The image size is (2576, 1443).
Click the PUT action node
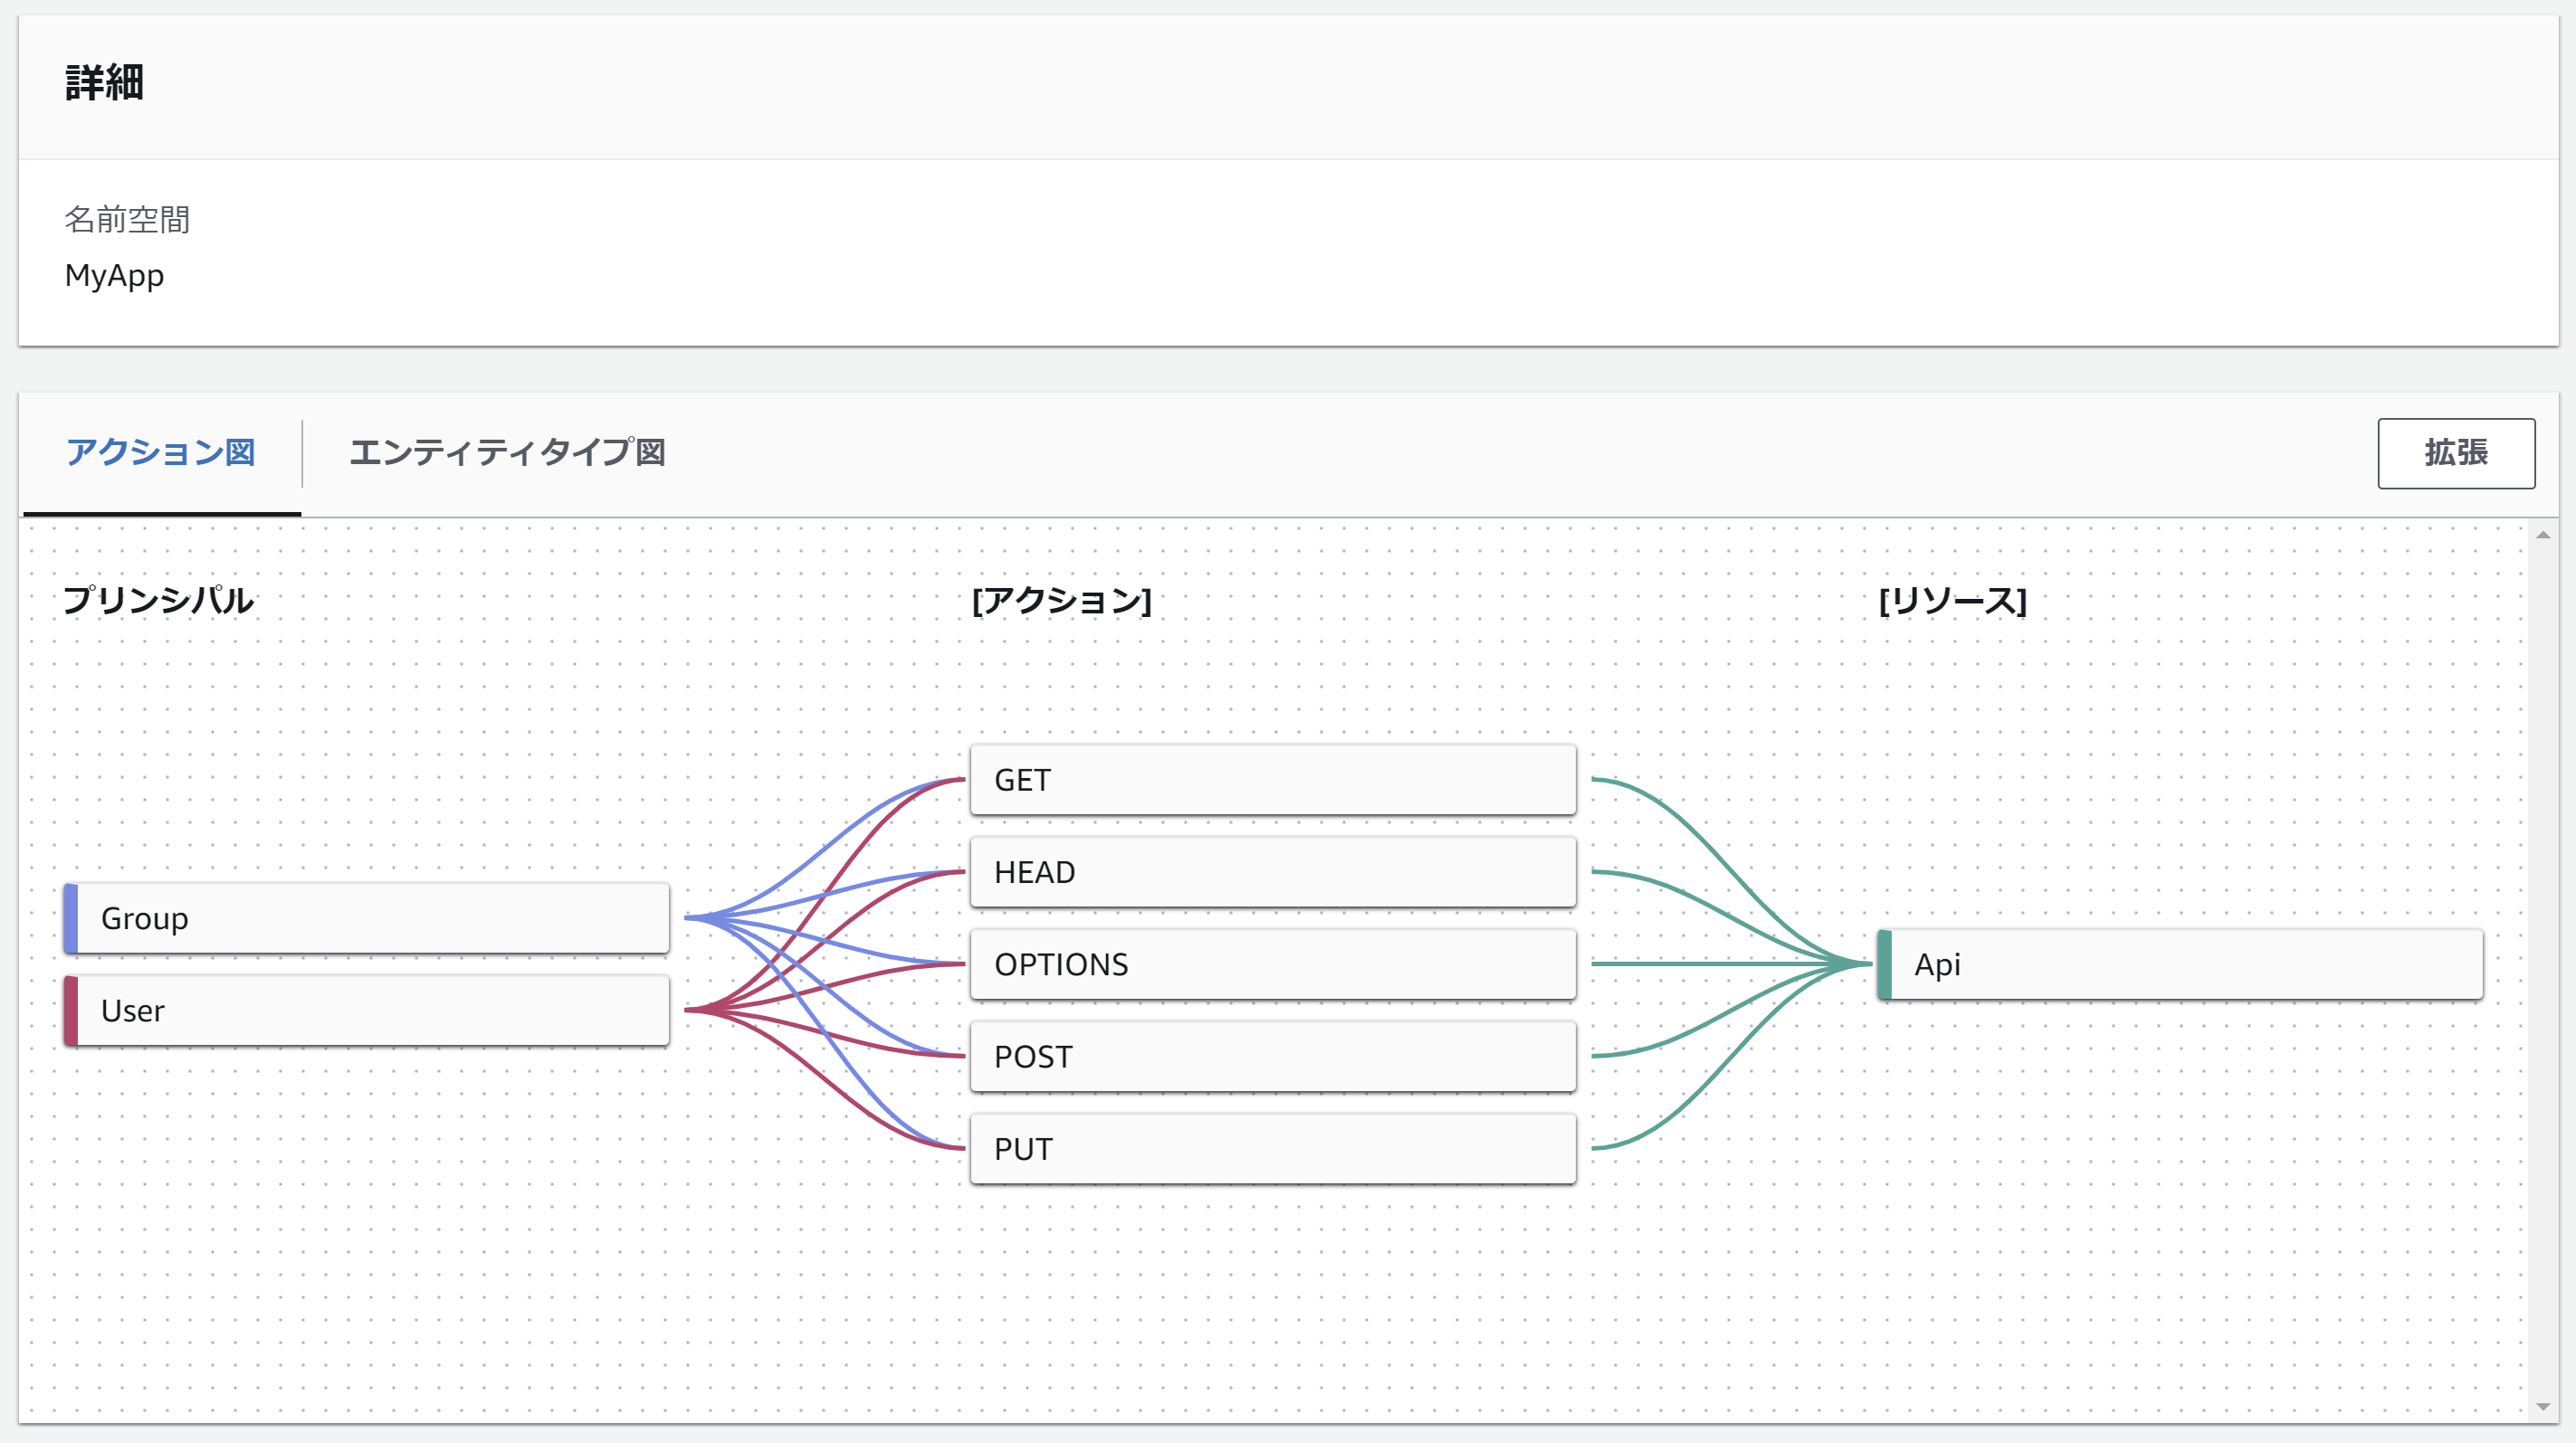coord(1272,1148)
